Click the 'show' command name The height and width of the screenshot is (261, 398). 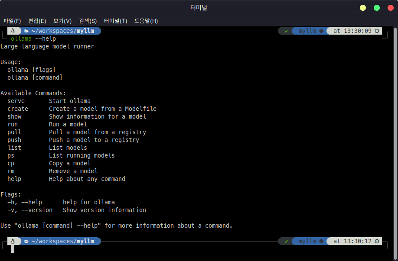14,116
